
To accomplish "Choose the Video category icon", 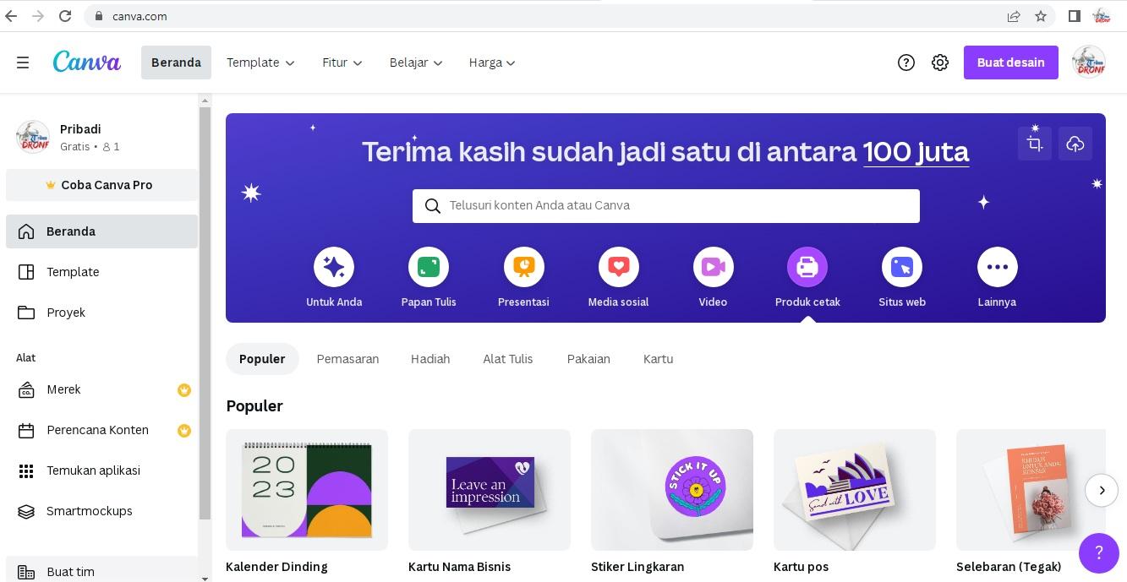I will coord(713,268).
